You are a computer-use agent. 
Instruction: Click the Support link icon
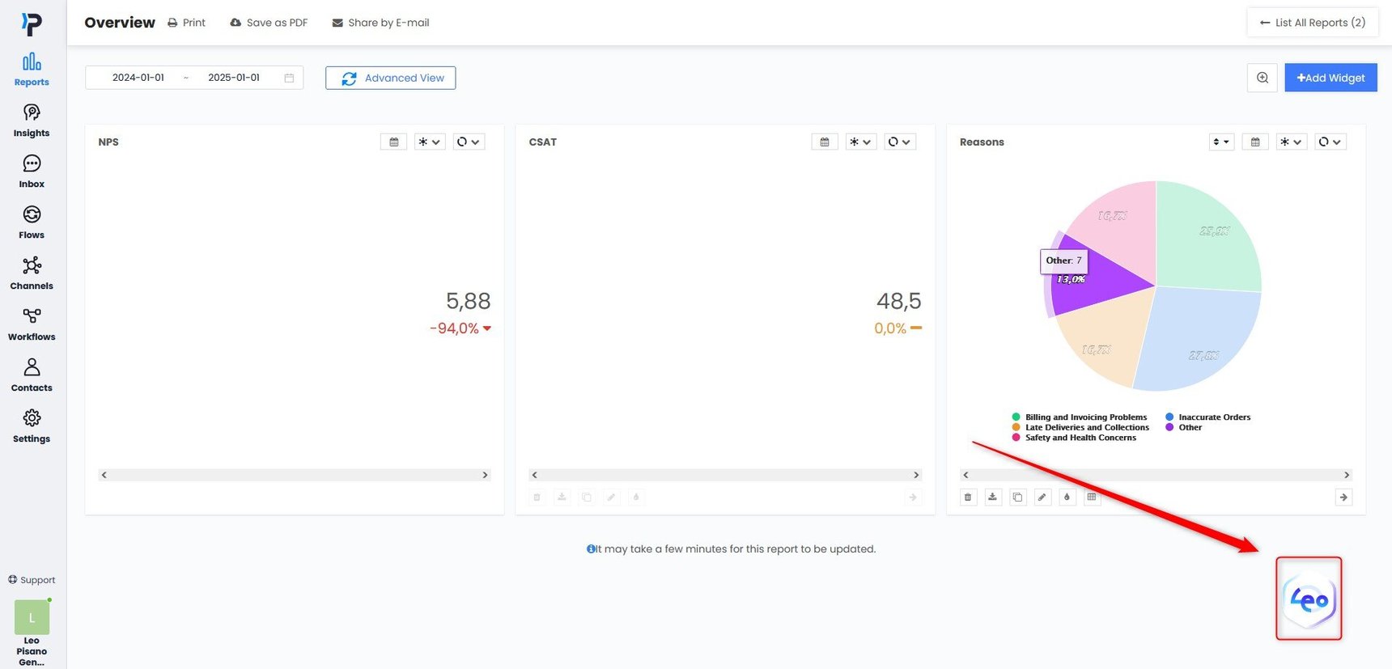[x=12, y=579]
